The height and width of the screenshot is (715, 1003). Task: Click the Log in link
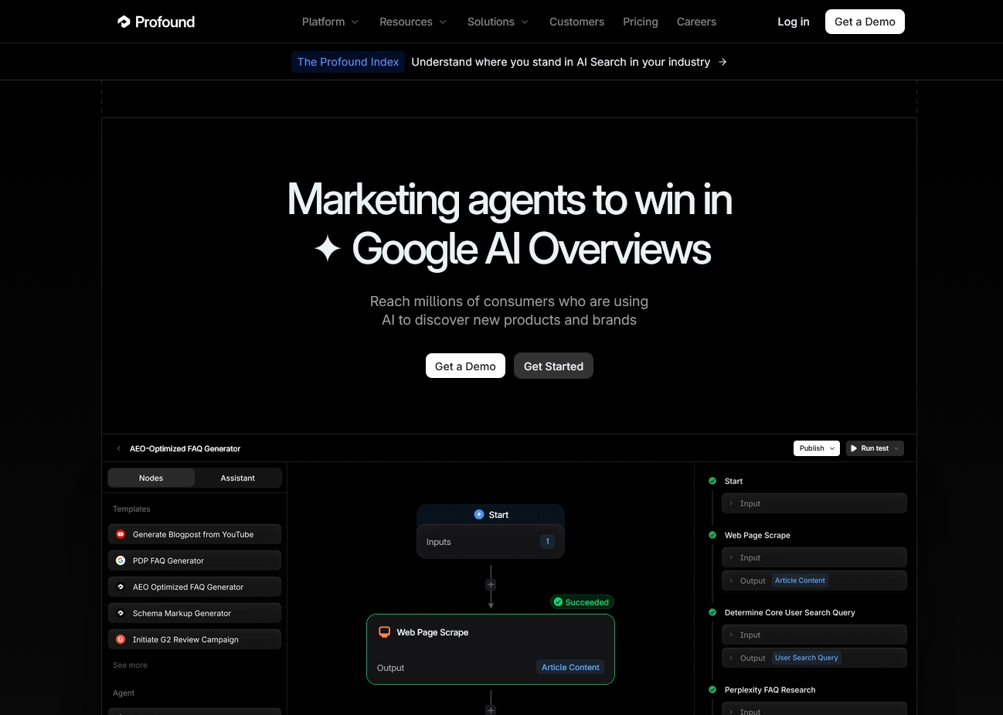tap(794, 22)
